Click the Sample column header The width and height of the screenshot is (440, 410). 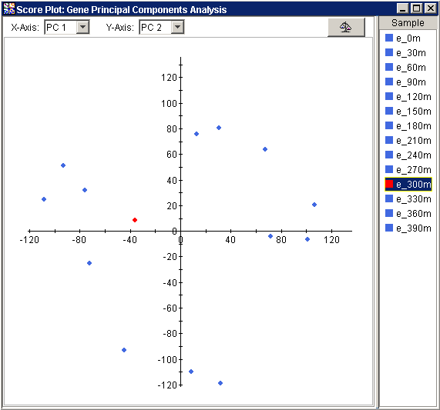pos(408,22)
